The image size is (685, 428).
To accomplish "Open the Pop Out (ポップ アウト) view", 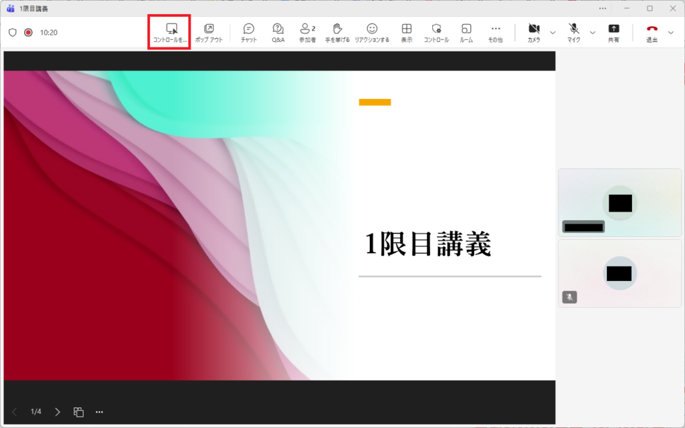I will pos(209,32).
